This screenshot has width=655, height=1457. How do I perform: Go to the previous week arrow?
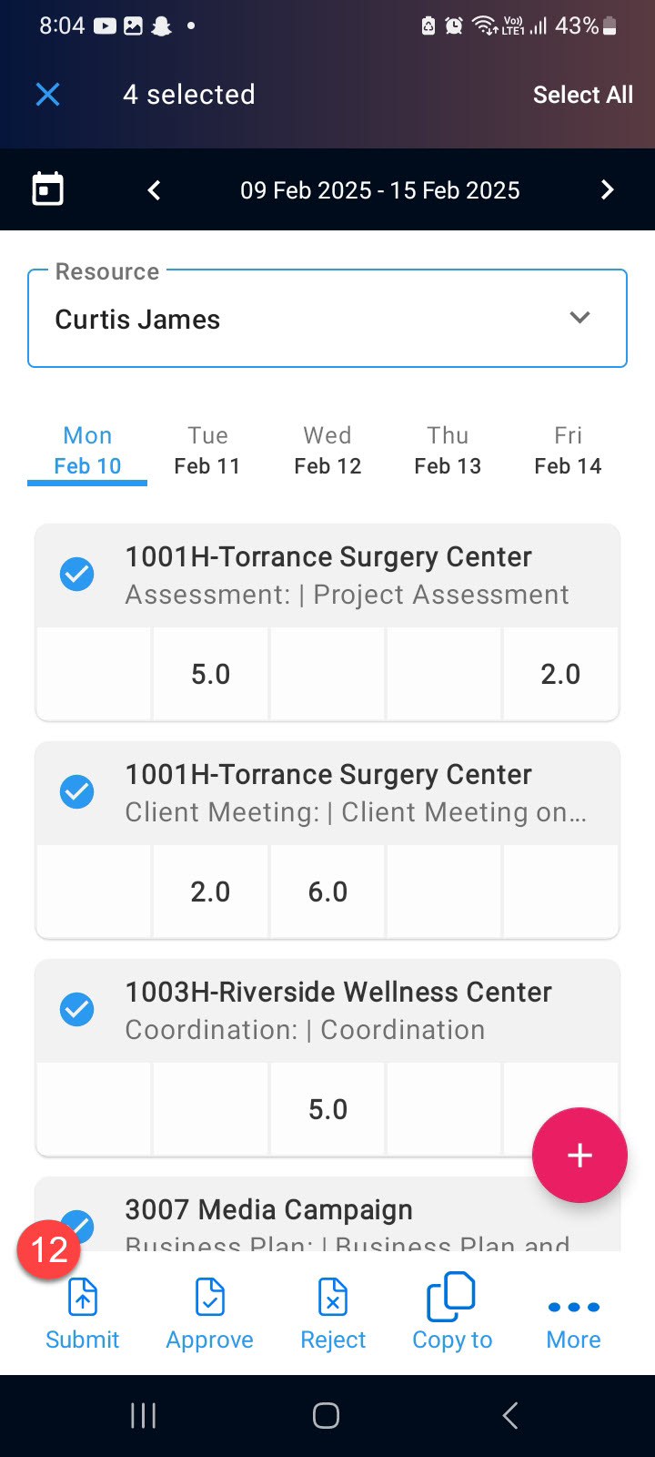[x=154, y=189]
